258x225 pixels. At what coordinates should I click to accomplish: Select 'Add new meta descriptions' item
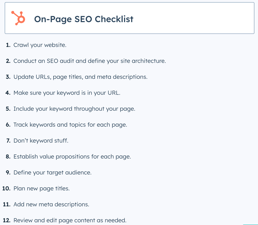pos(51,204)
